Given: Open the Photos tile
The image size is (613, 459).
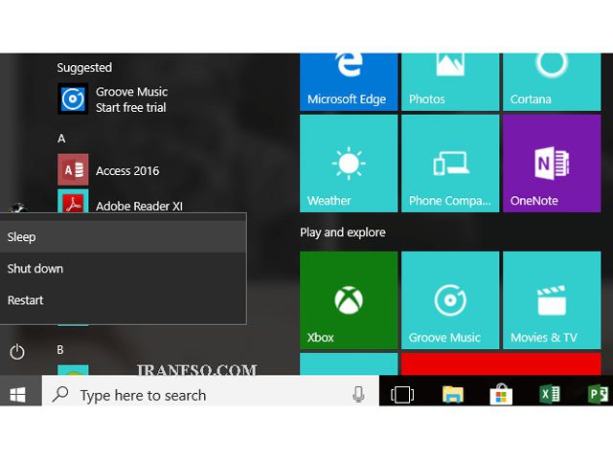Looking at the screenshot, I should click(x=450, y=82).
